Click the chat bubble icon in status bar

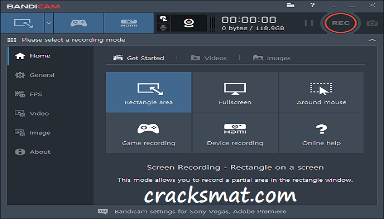pyautogui.click(x=103, y=211)
